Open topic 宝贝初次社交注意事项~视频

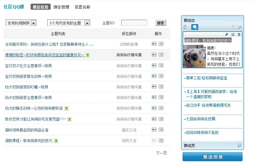pos(28,66)
